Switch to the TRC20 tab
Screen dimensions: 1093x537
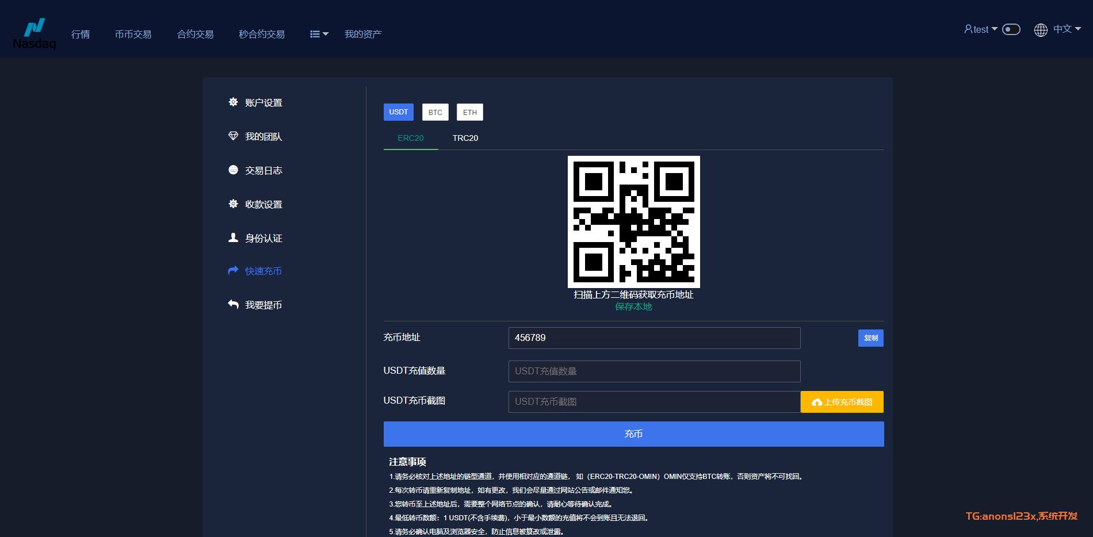point(465,138)
